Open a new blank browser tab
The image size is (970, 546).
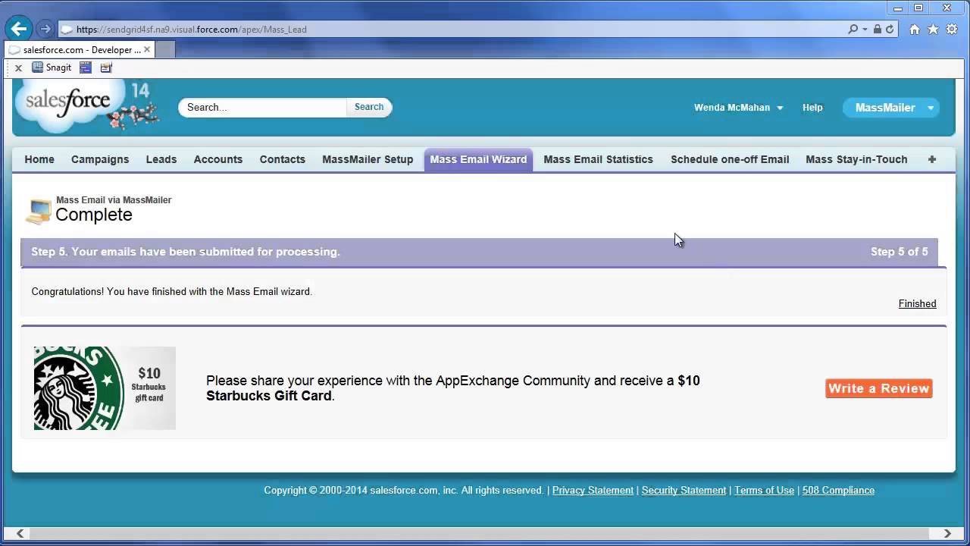(165, 49)
